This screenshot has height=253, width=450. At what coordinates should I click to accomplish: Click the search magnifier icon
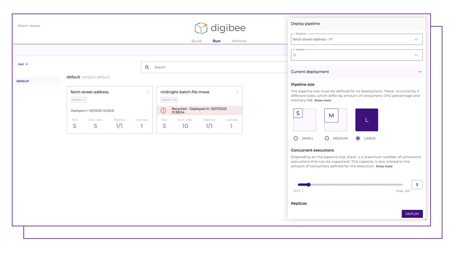(147, 67)
